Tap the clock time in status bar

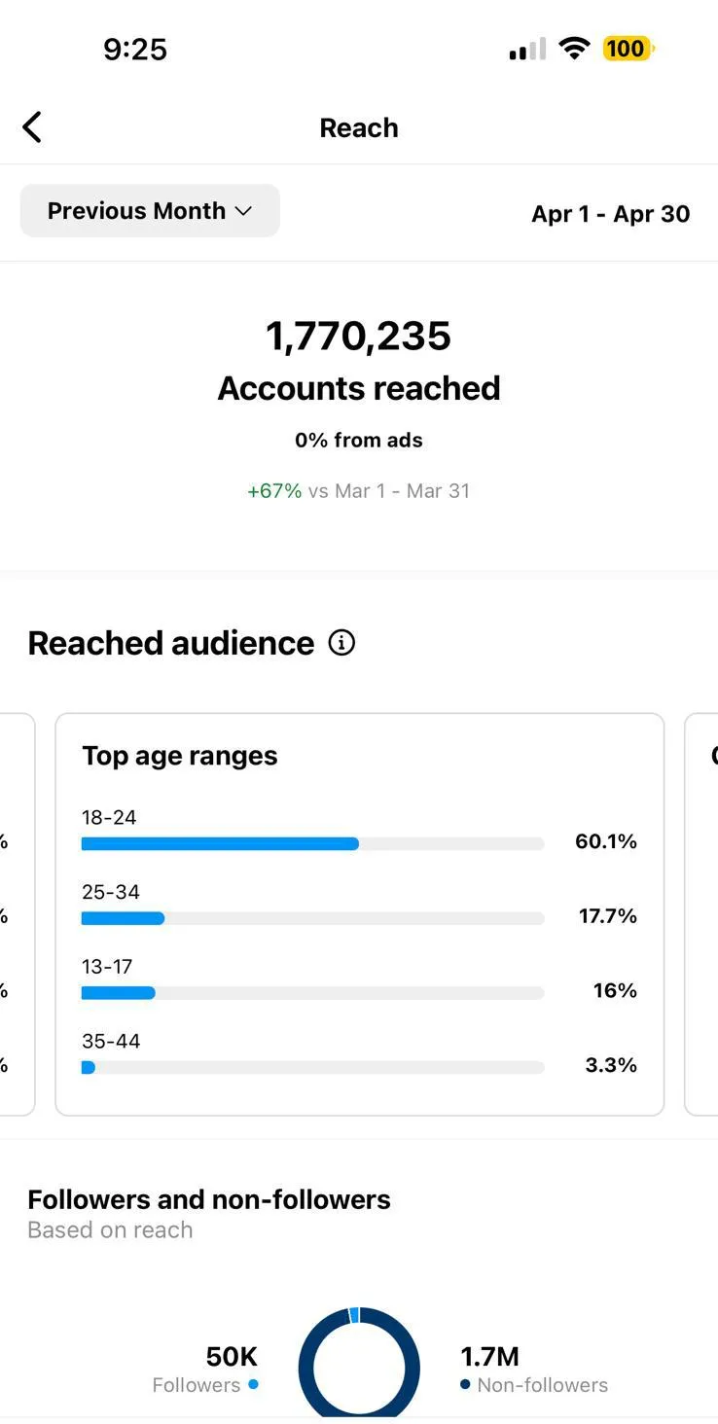click(135, 49)
